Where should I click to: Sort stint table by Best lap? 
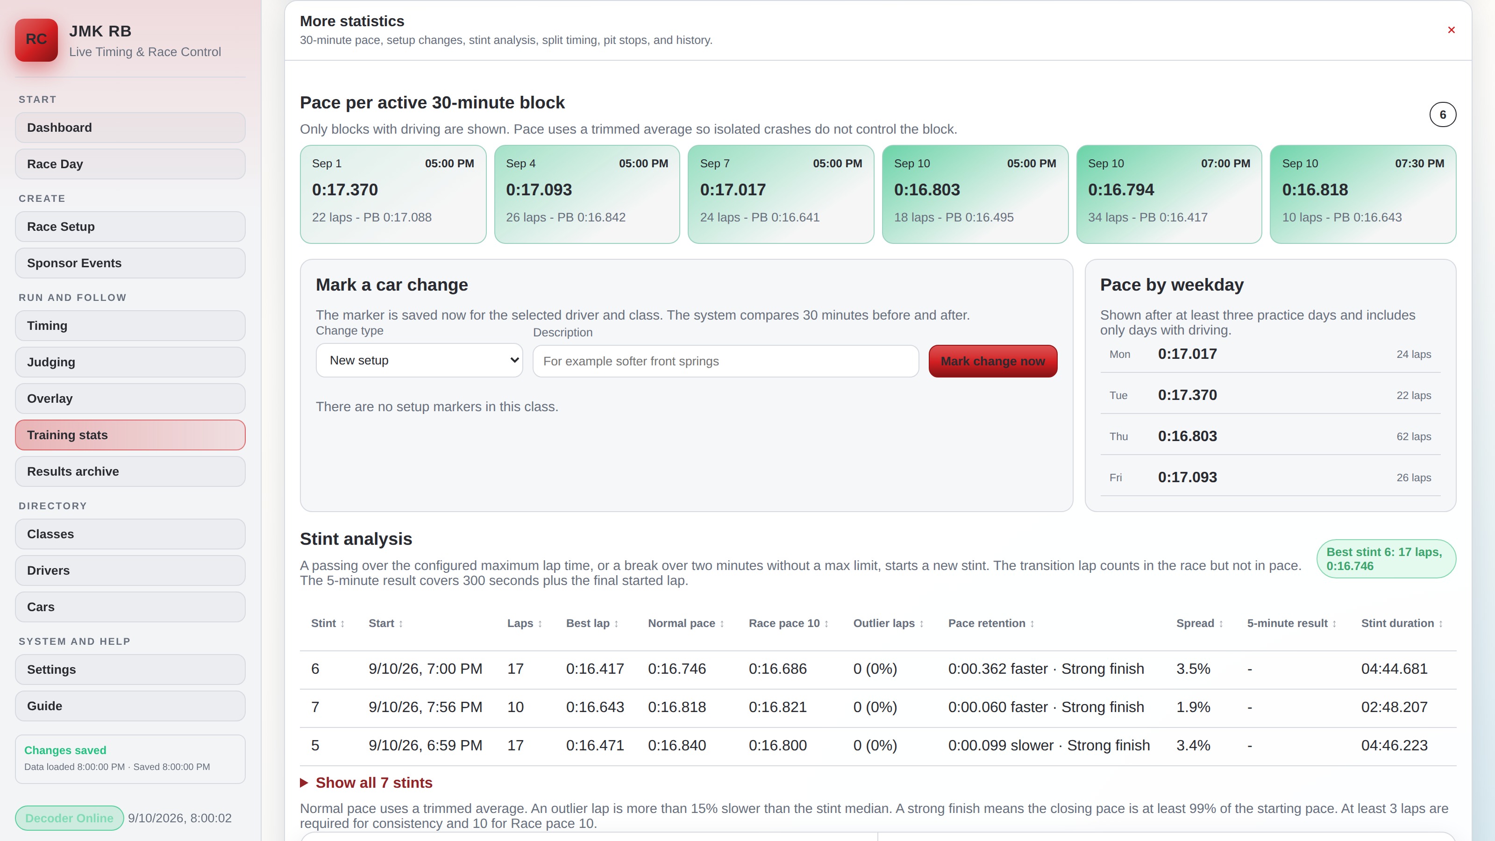tap(592, 623)
